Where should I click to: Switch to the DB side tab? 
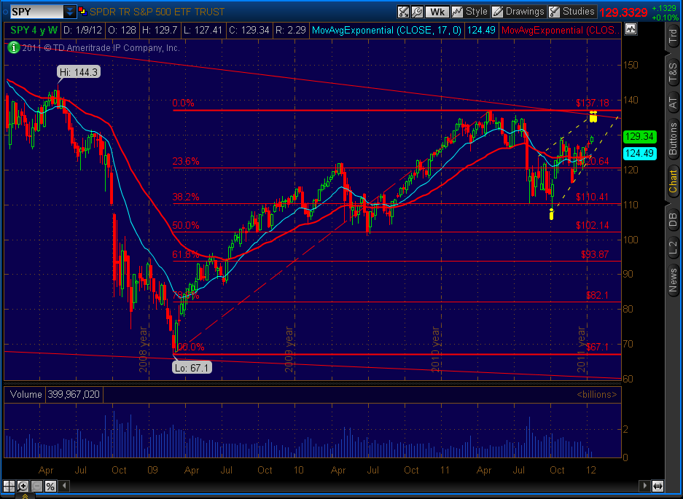pos(674,219)
